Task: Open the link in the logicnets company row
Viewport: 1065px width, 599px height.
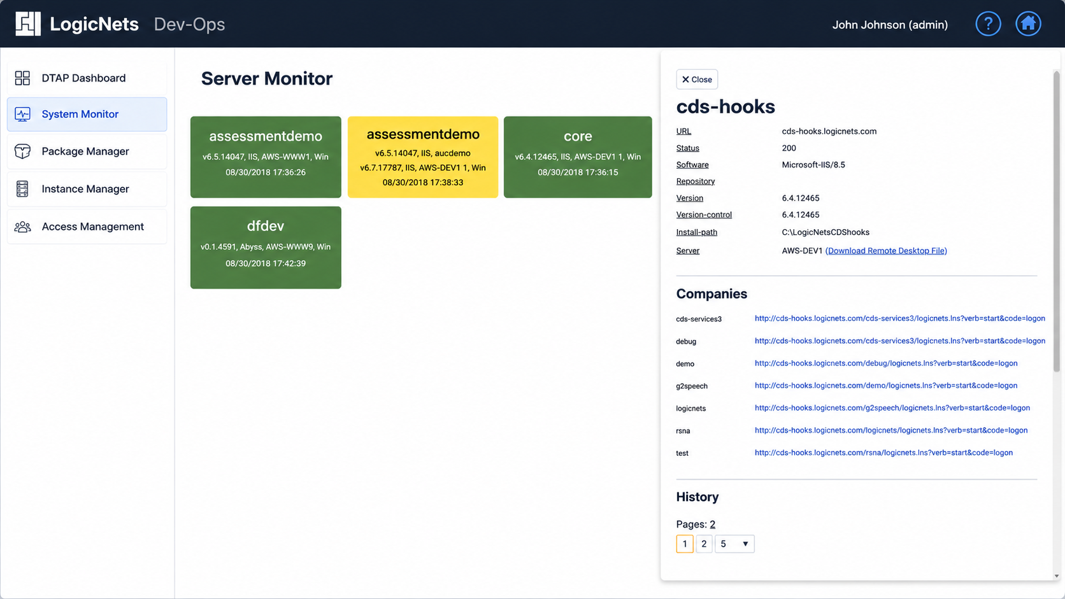Action: pos(892,407)
